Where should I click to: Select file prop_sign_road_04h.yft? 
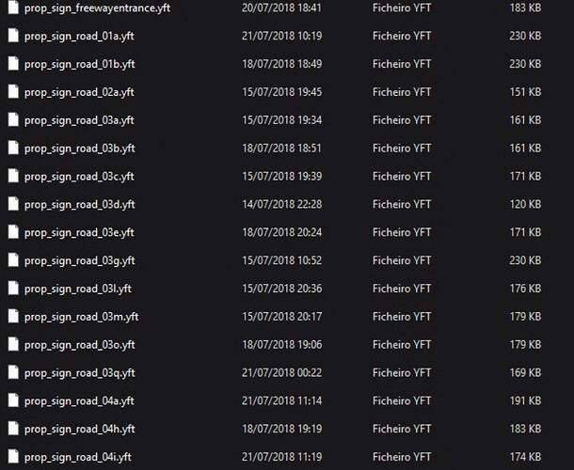click(x=79, y=429)
